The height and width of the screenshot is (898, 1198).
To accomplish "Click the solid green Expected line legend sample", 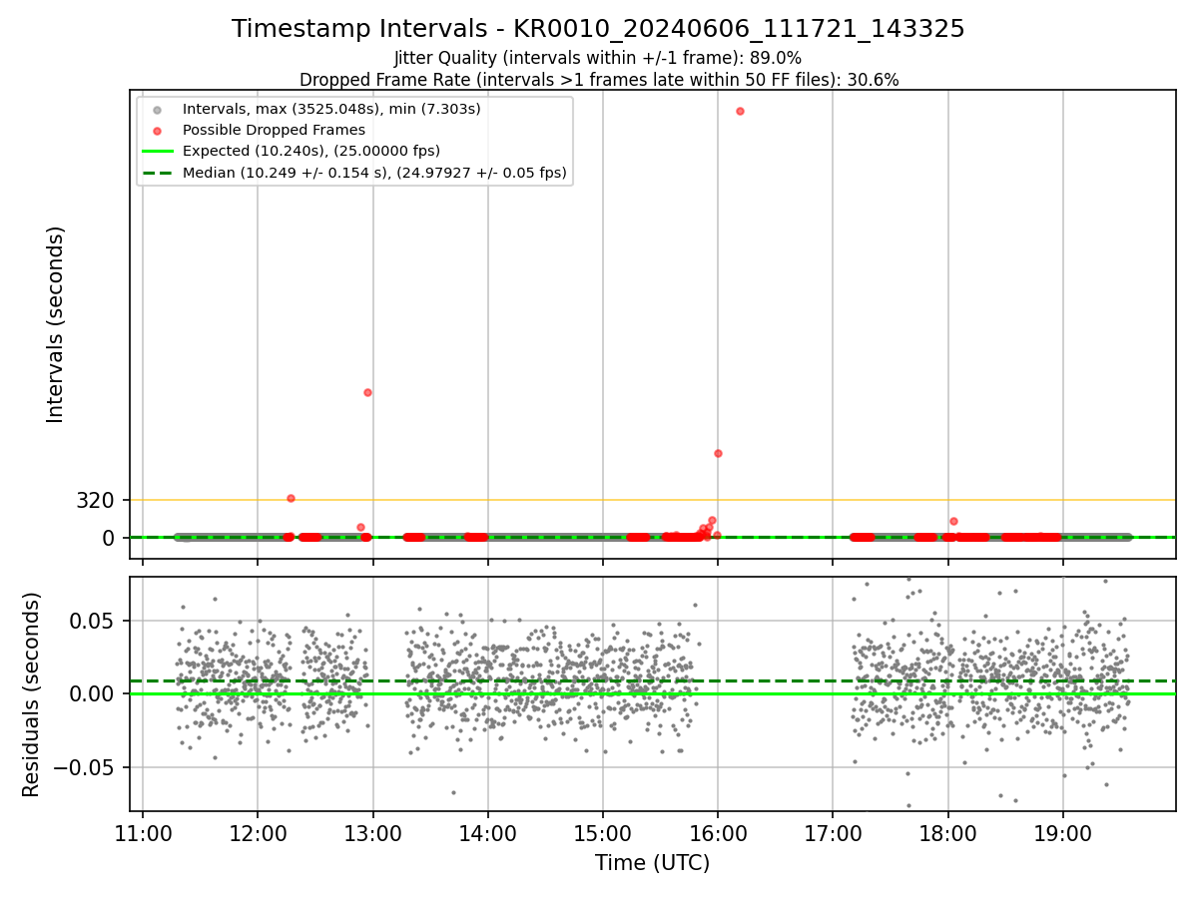I will pos(156,151).
